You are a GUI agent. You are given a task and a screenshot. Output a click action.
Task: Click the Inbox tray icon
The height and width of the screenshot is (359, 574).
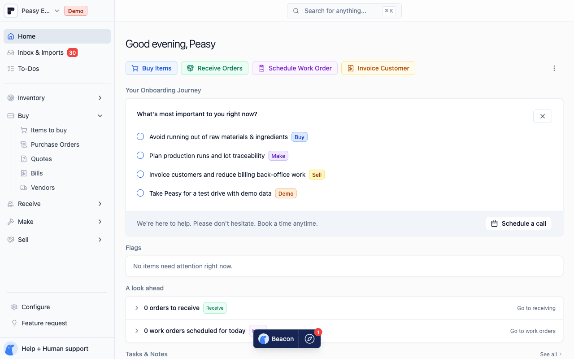pos(11,53)
